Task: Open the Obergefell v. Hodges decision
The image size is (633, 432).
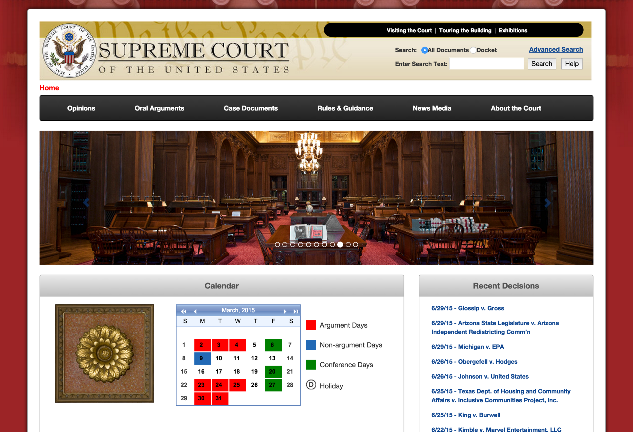Action: coord(474,361)
